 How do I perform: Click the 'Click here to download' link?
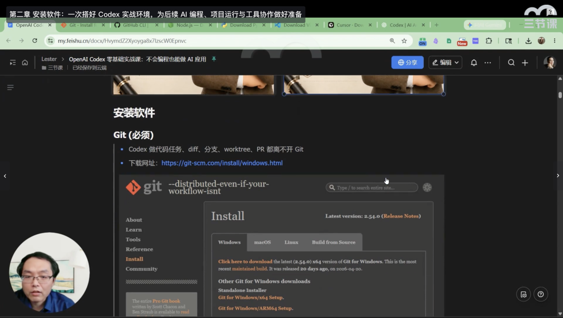point(245,262)
